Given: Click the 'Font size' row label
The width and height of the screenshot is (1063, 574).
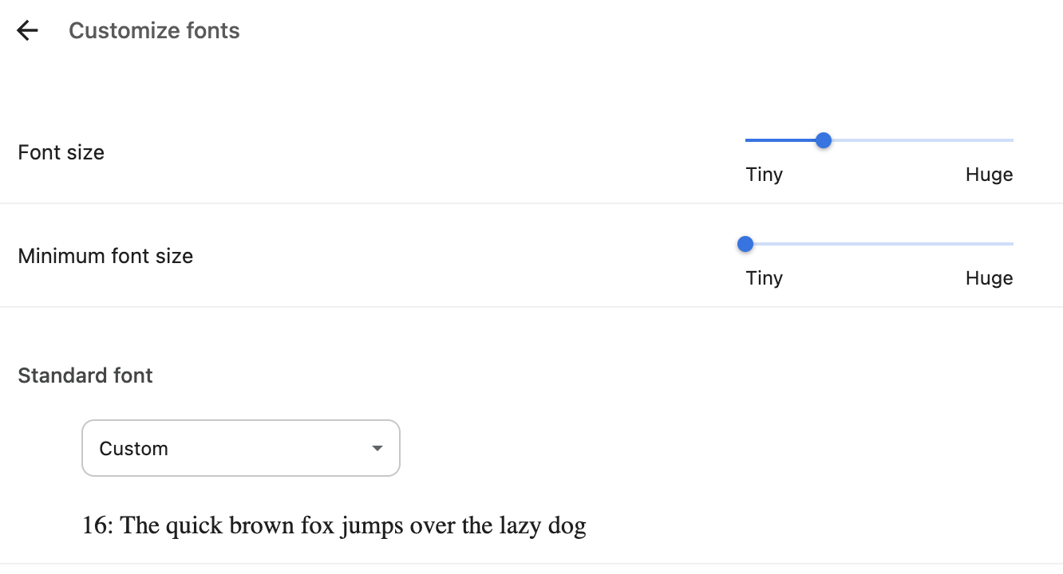Looking at the screenshot, I should click(61, 152).
